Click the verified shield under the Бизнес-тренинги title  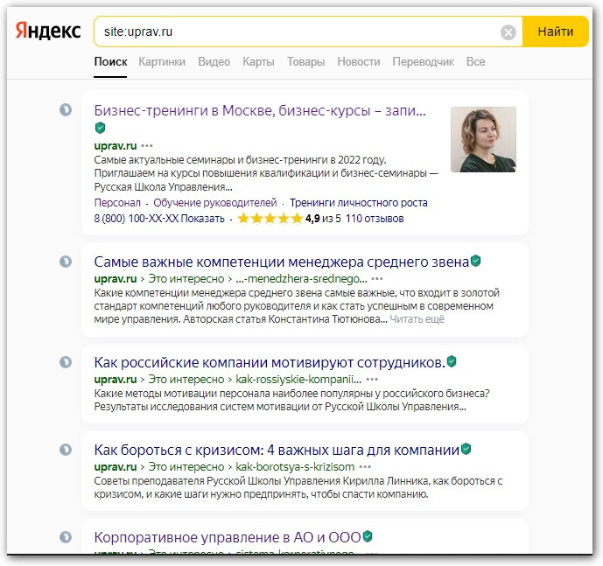point(100,128)
